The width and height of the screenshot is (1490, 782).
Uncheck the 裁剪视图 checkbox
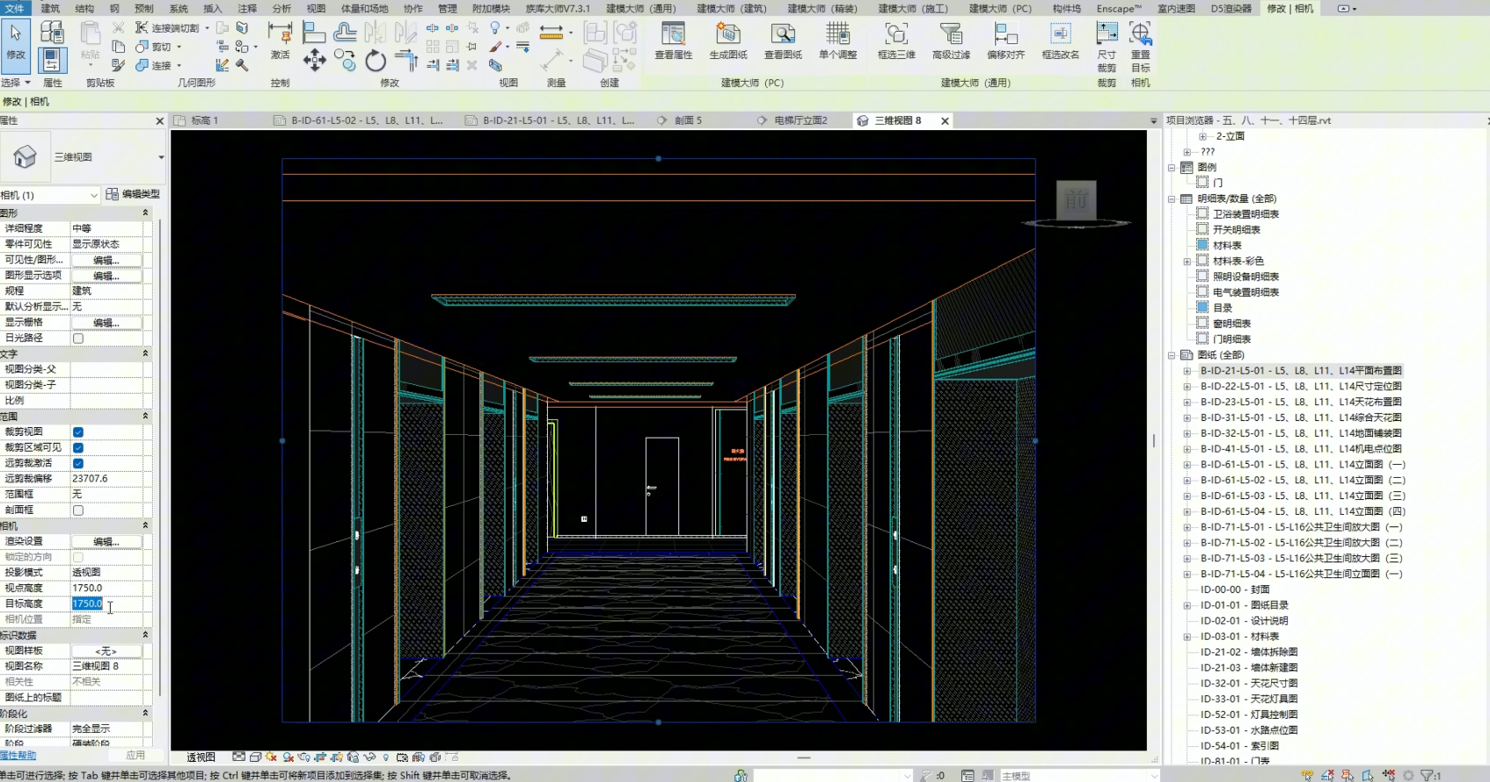pos(78,432)
